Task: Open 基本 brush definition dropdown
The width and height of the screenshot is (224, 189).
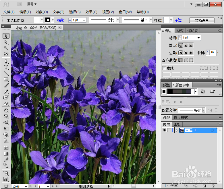Action: point(151,20)
